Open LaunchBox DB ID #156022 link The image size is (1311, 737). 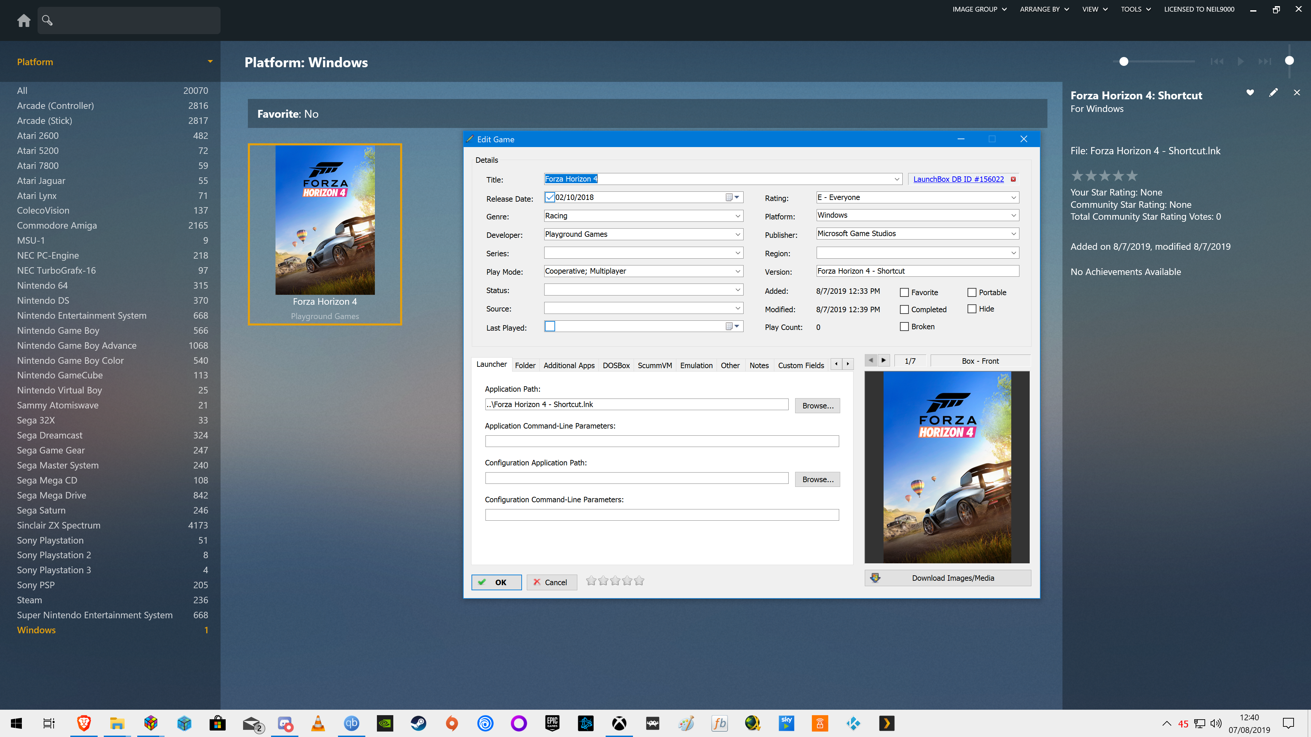pyautogui.click(x=958, y=179)
